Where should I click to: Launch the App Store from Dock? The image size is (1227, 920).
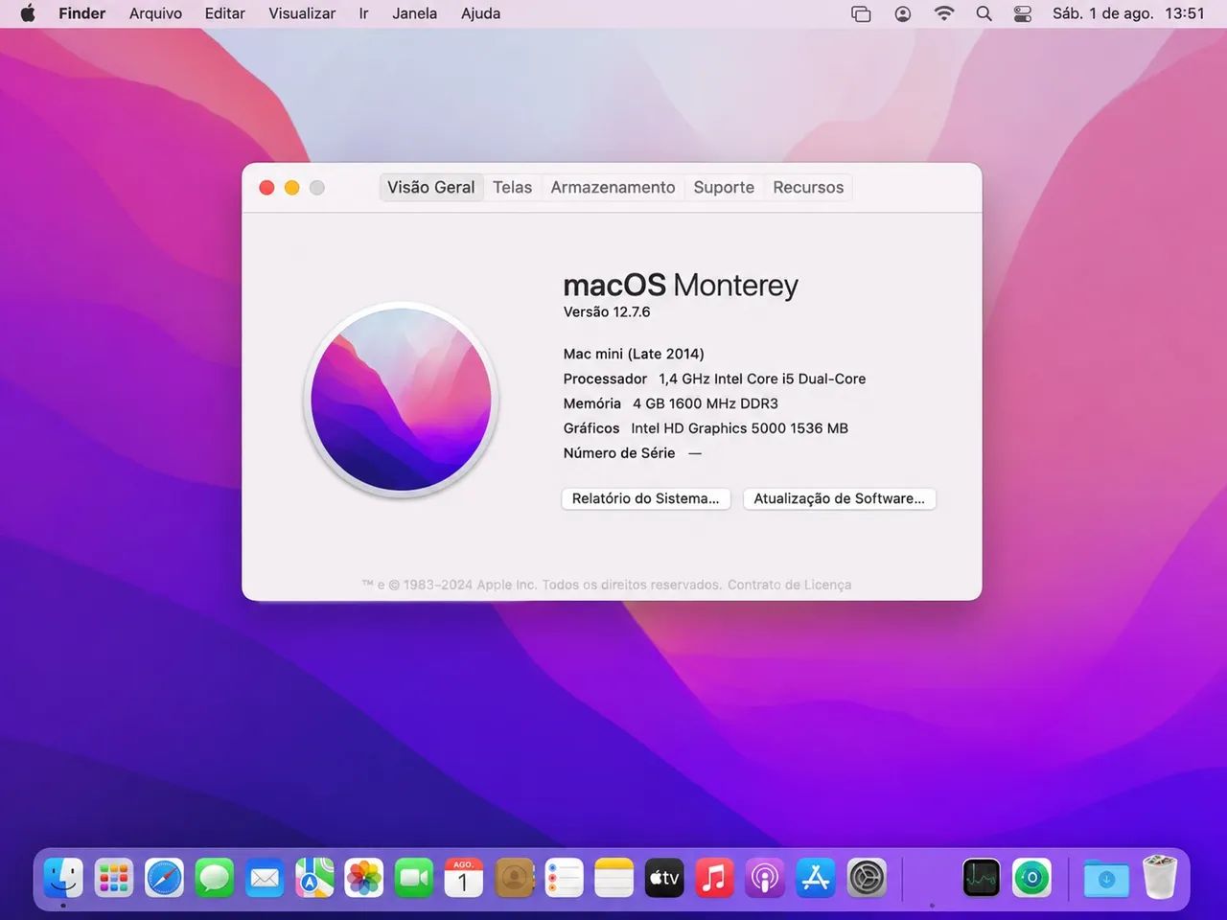(x=816, y=878)
